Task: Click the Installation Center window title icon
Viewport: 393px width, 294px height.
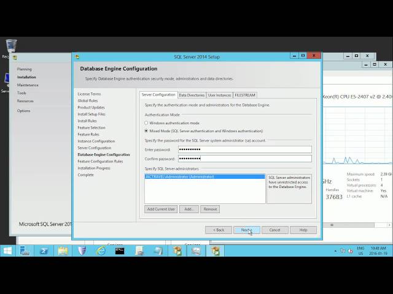Action: pyautogui.click(x=15, y=58)
